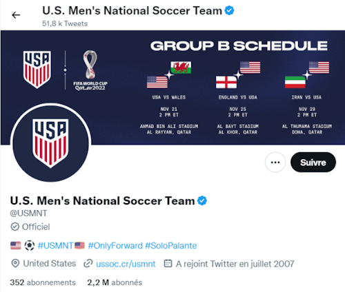Click the soccer ball emoji in bio
Viewport: 345px width, 292px height.
click(30, 246)
